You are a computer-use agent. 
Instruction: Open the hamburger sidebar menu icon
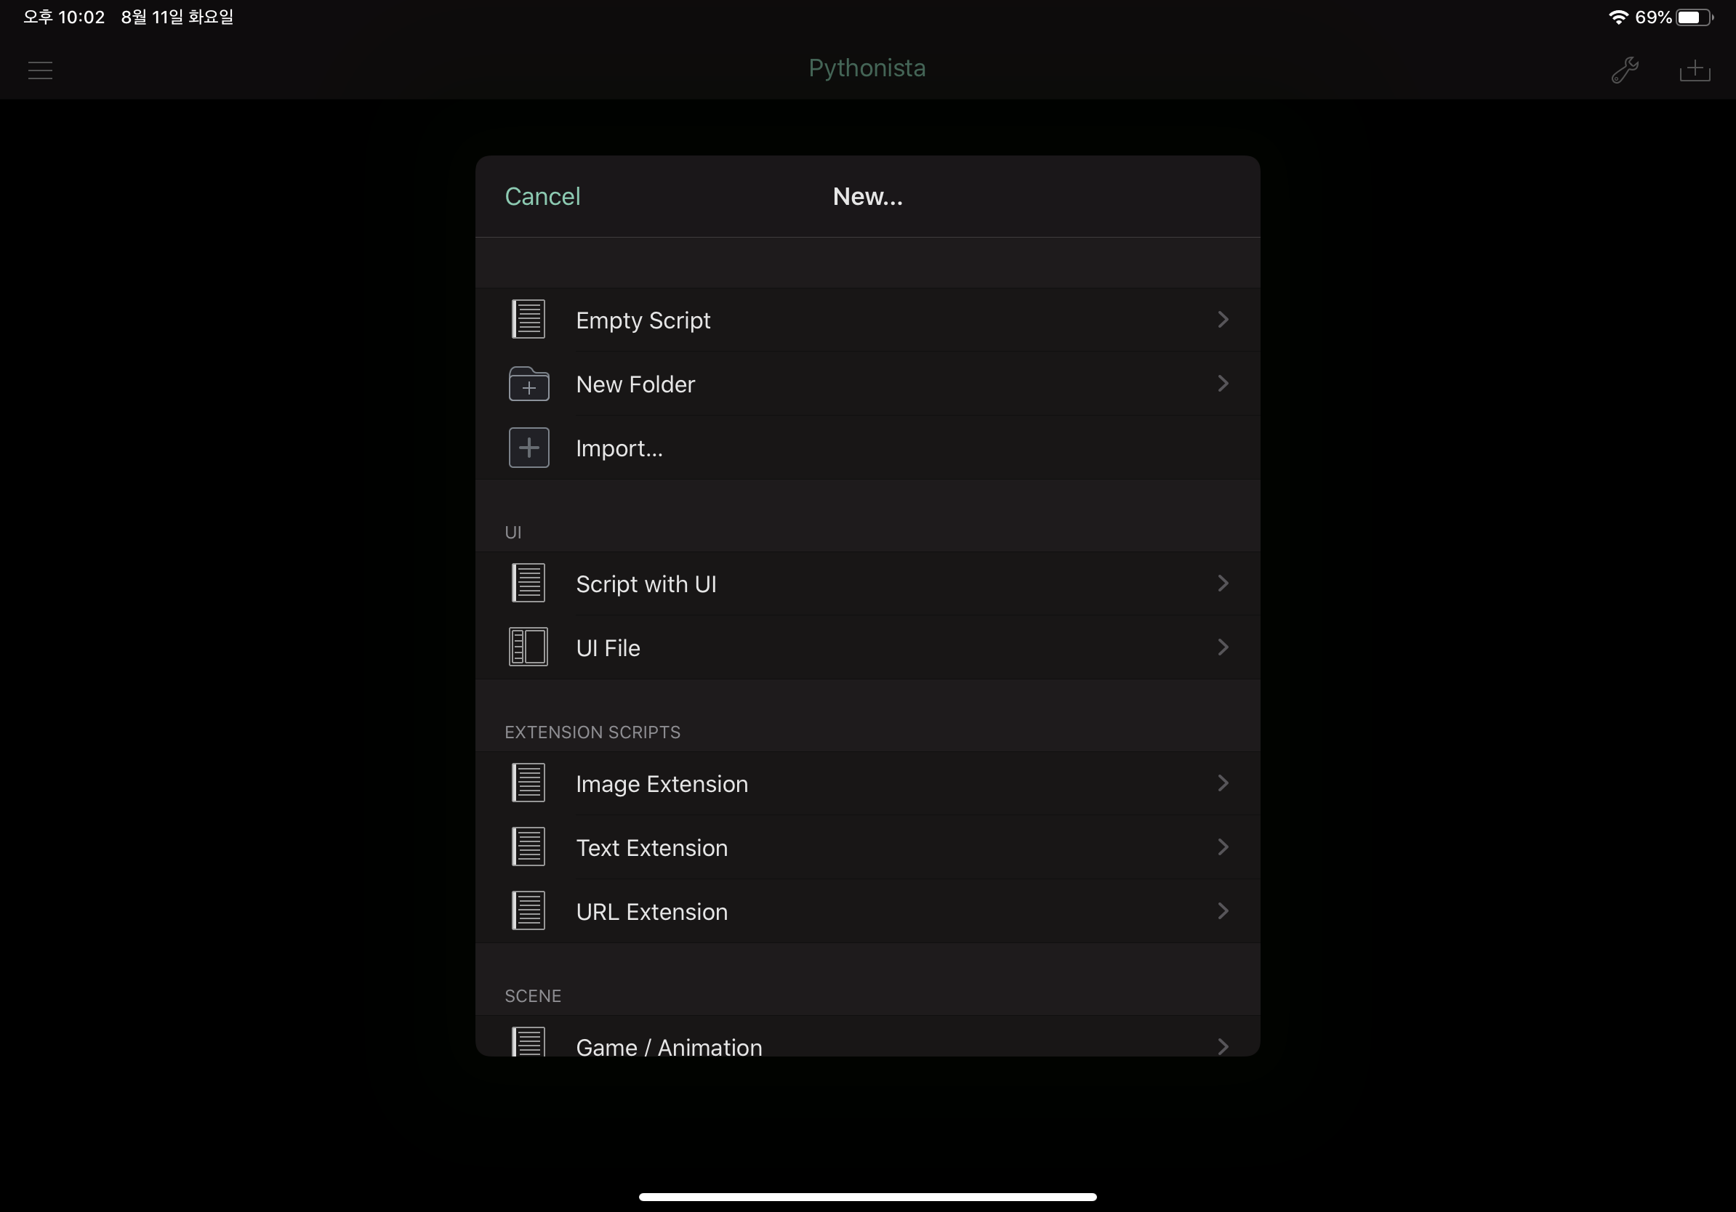click(40, 70)
